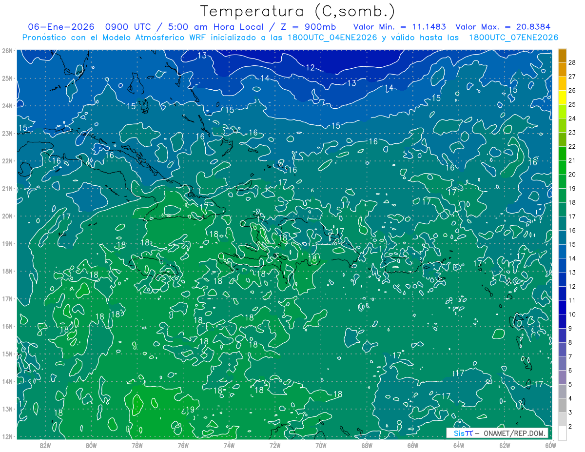Click the valid-until time "1800UTC_07ENE2026"
Image resolution: width=585 pixels, height=452 pixels.
pos(513,38)
